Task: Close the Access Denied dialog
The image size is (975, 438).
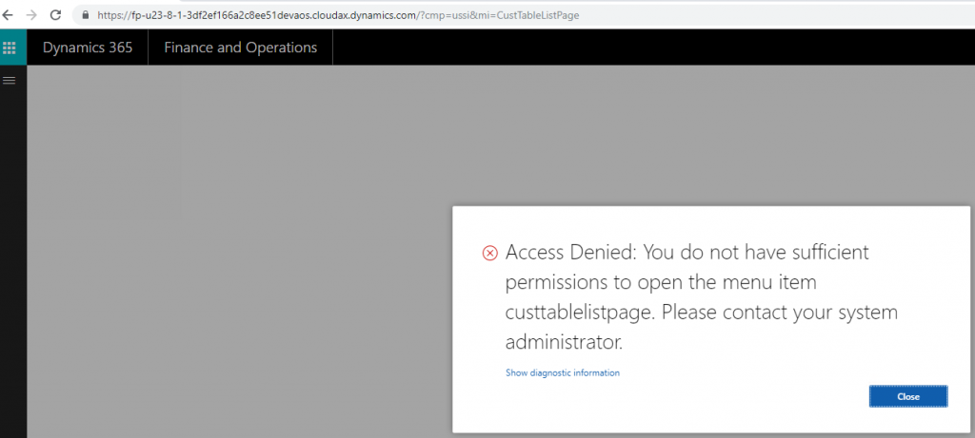Action: pos(907,396)
